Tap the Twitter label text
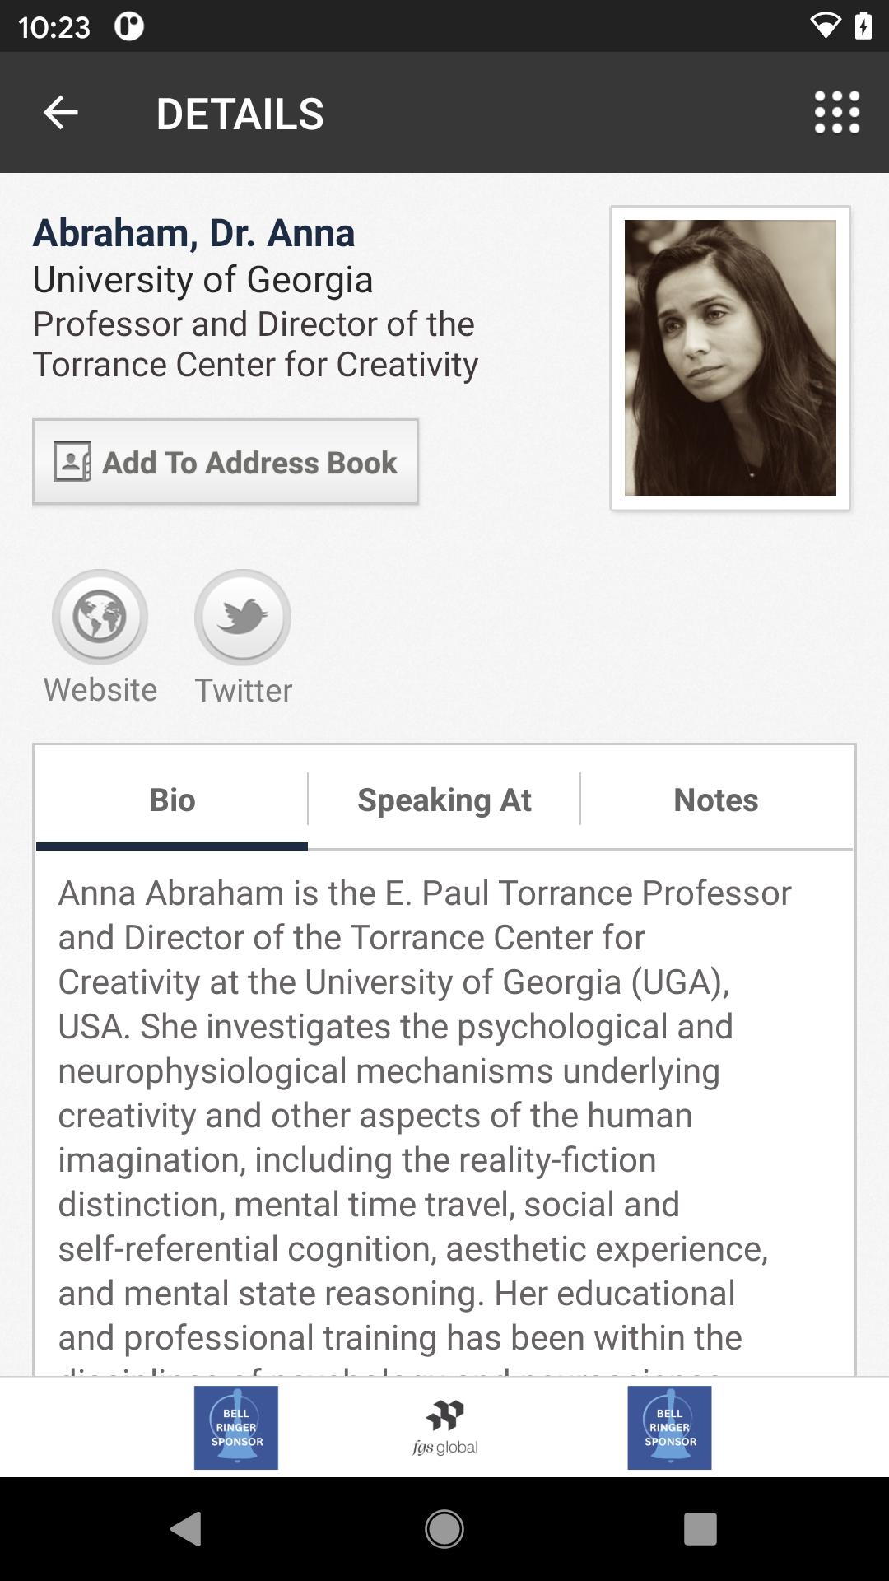The image size is (889, 1581). coord(243,690)
